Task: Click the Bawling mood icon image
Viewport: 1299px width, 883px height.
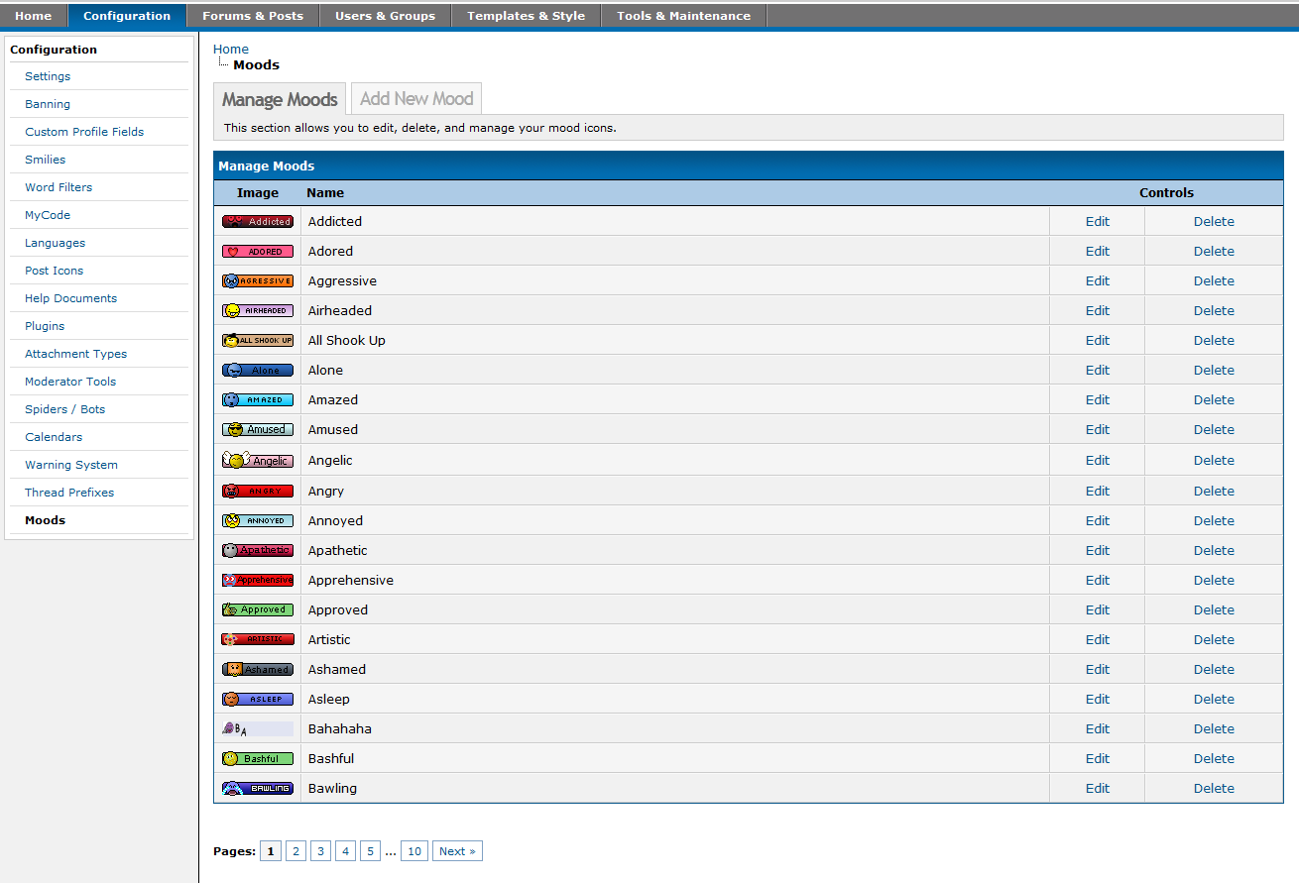Action: pos(258,789)
